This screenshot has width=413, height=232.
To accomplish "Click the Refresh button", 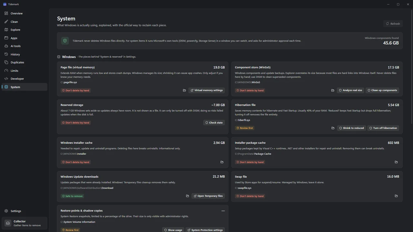I will pyautogui.click(x=393, y=24).
